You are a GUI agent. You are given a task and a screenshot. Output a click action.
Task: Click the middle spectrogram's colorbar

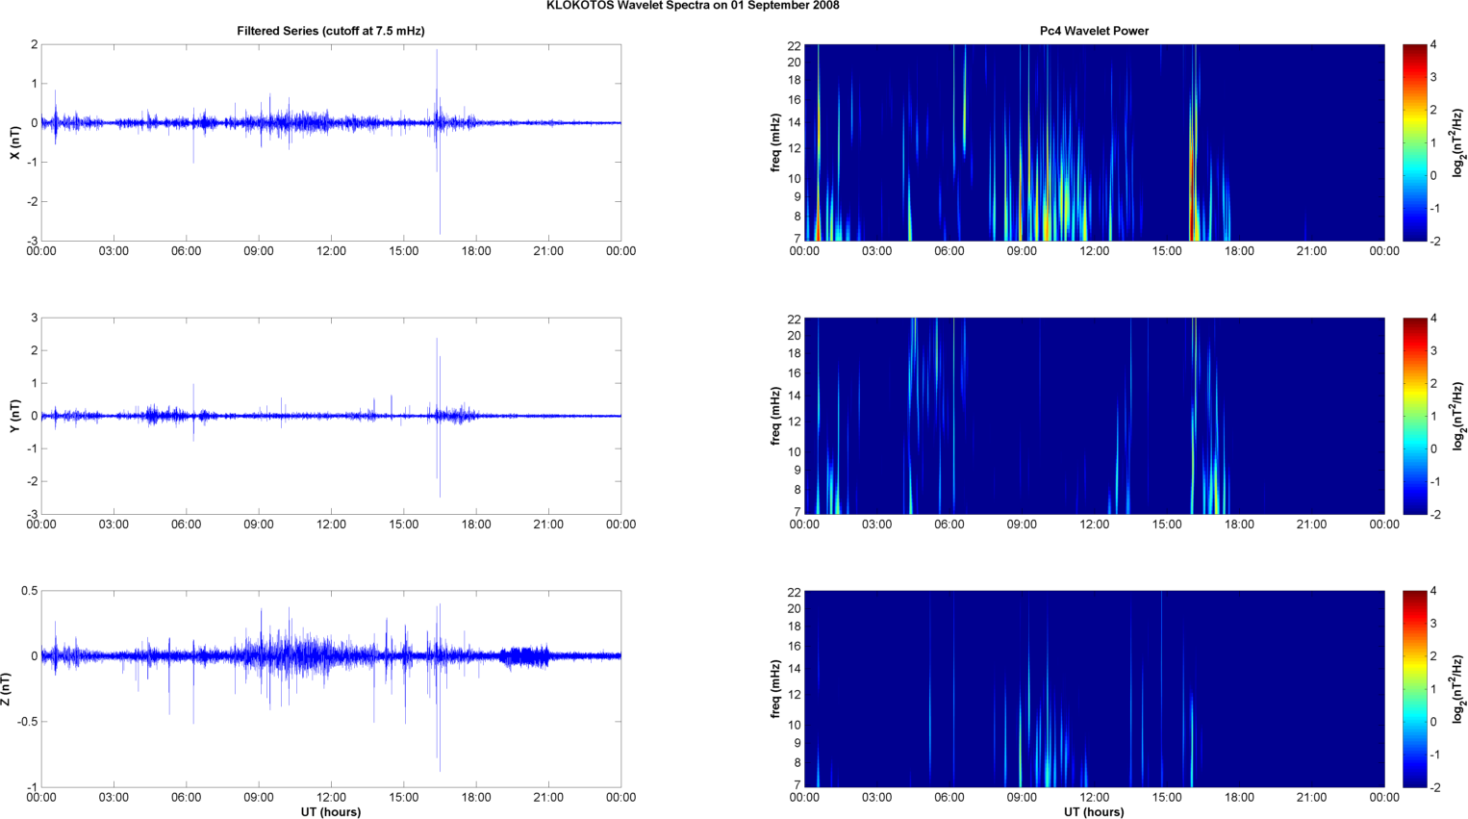1414,416
